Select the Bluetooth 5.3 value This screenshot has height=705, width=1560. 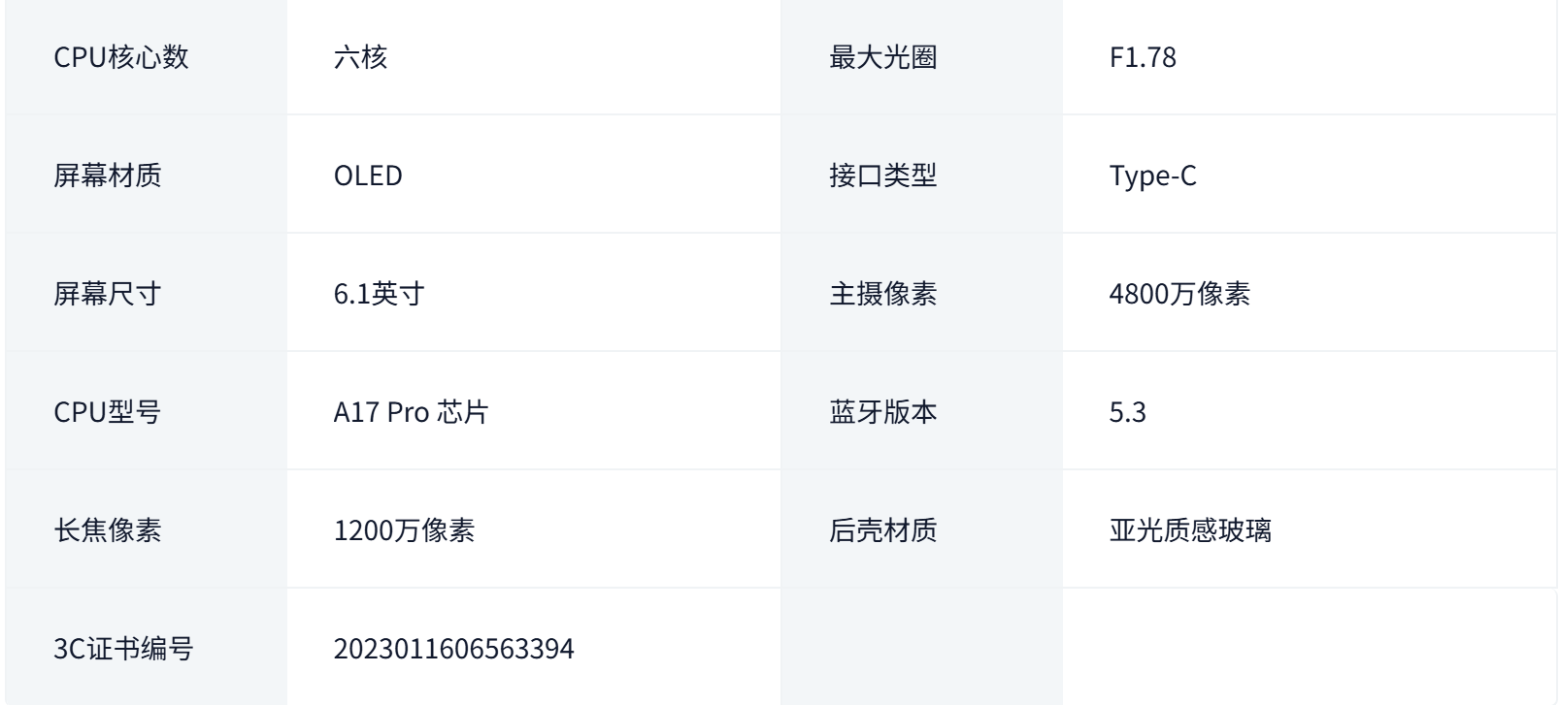pos(1128,412)
